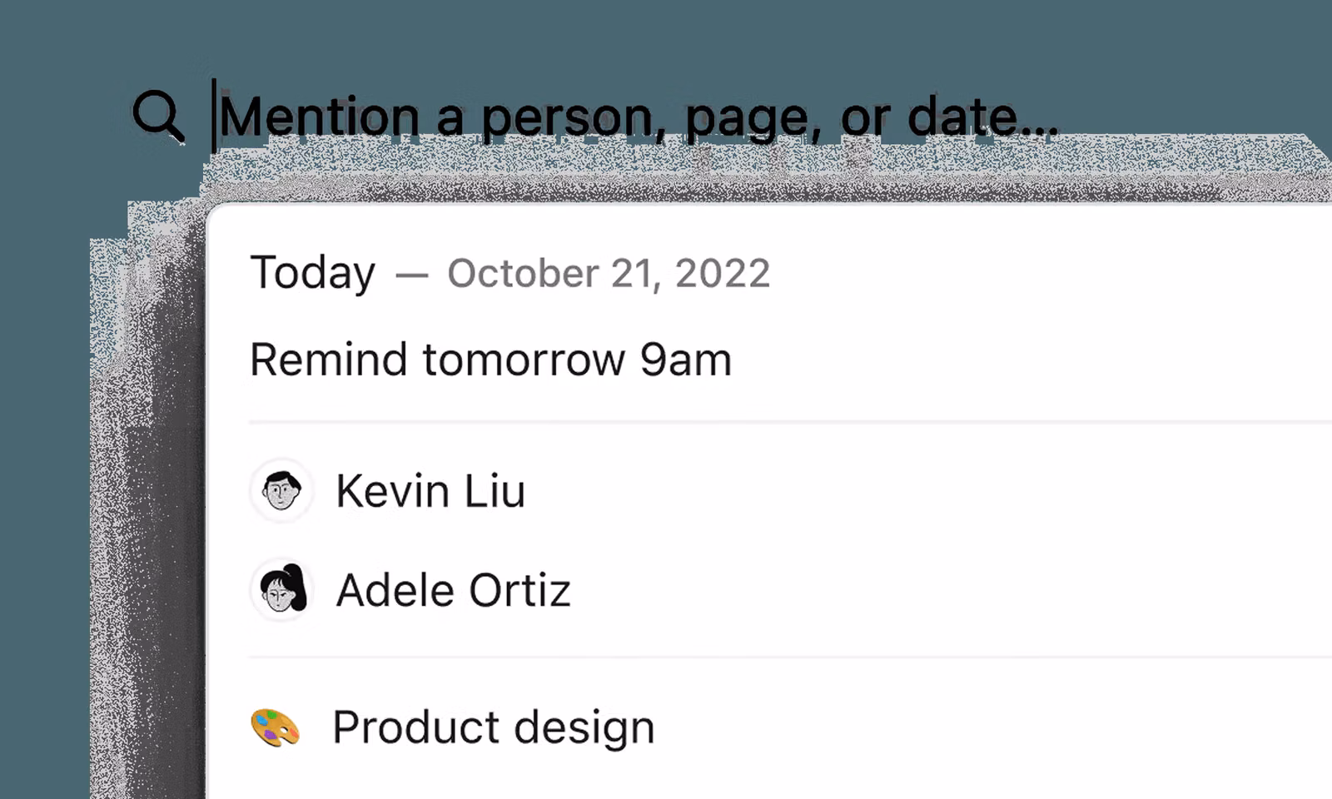Click the surname "Ortiz" in the list
The height and width of the screenshot is (799, 1332).
519,590
